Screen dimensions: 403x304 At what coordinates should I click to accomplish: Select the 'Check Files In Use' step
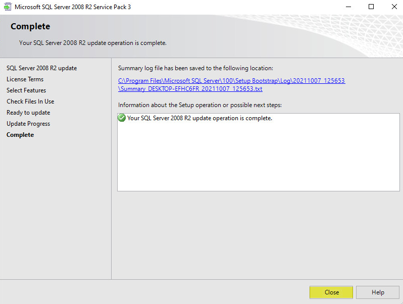30,101
